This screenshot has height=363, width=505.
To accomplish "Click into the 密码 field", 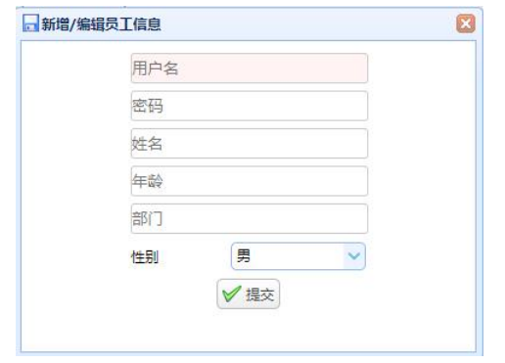I will (x=250, y=106).
